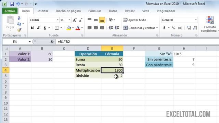219x123 pixels.
Task: Increase decimal places
Action: pos(189,28)
